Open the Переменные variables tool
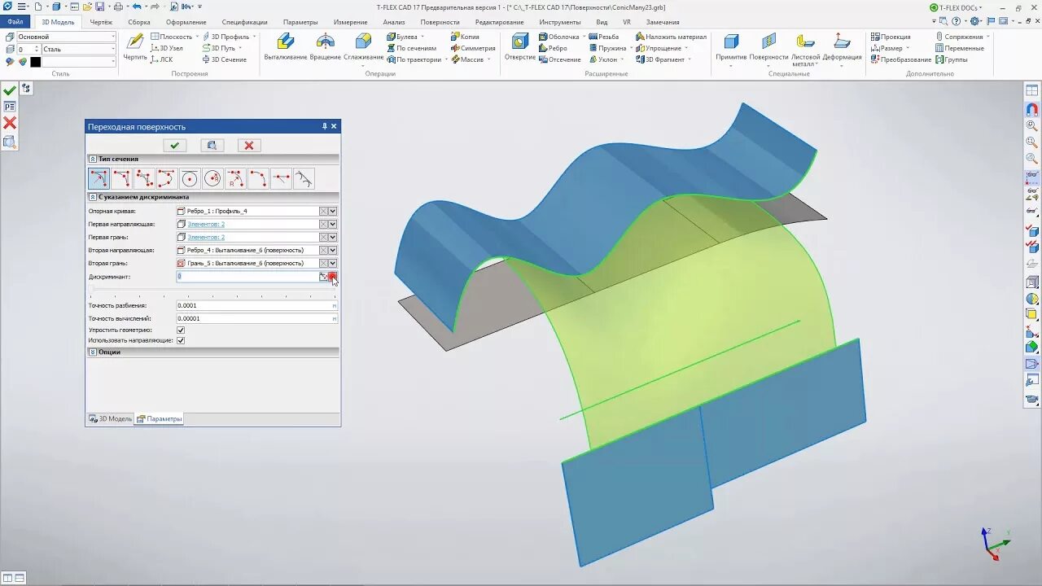 [959, 48]
